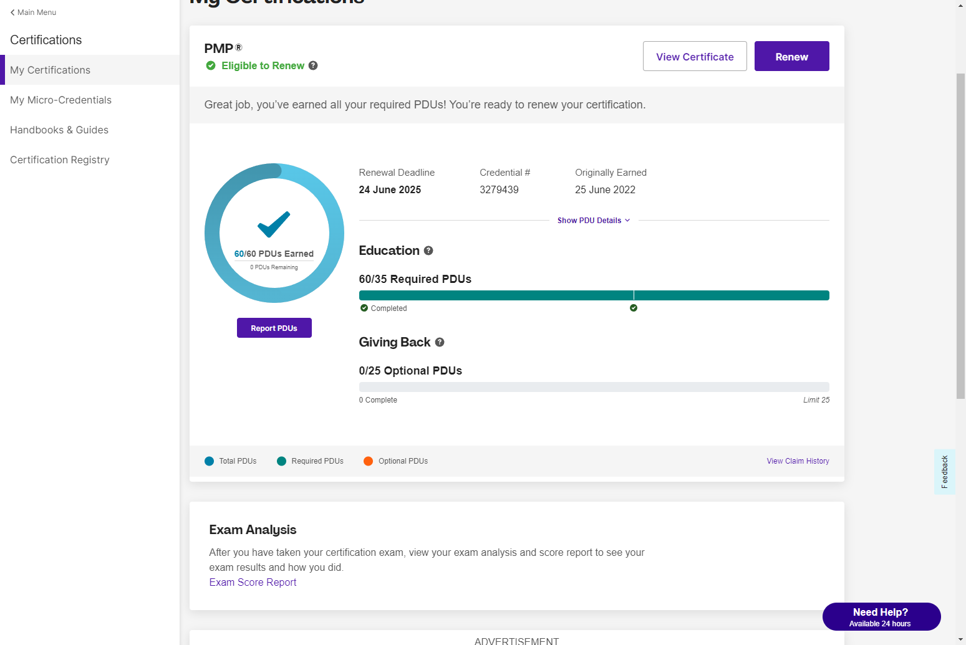The height and width of the screenshot is (645, 966).
Task: Open My Micro-Credentials section
Action: pyautogui.click(x=60, y=100)
